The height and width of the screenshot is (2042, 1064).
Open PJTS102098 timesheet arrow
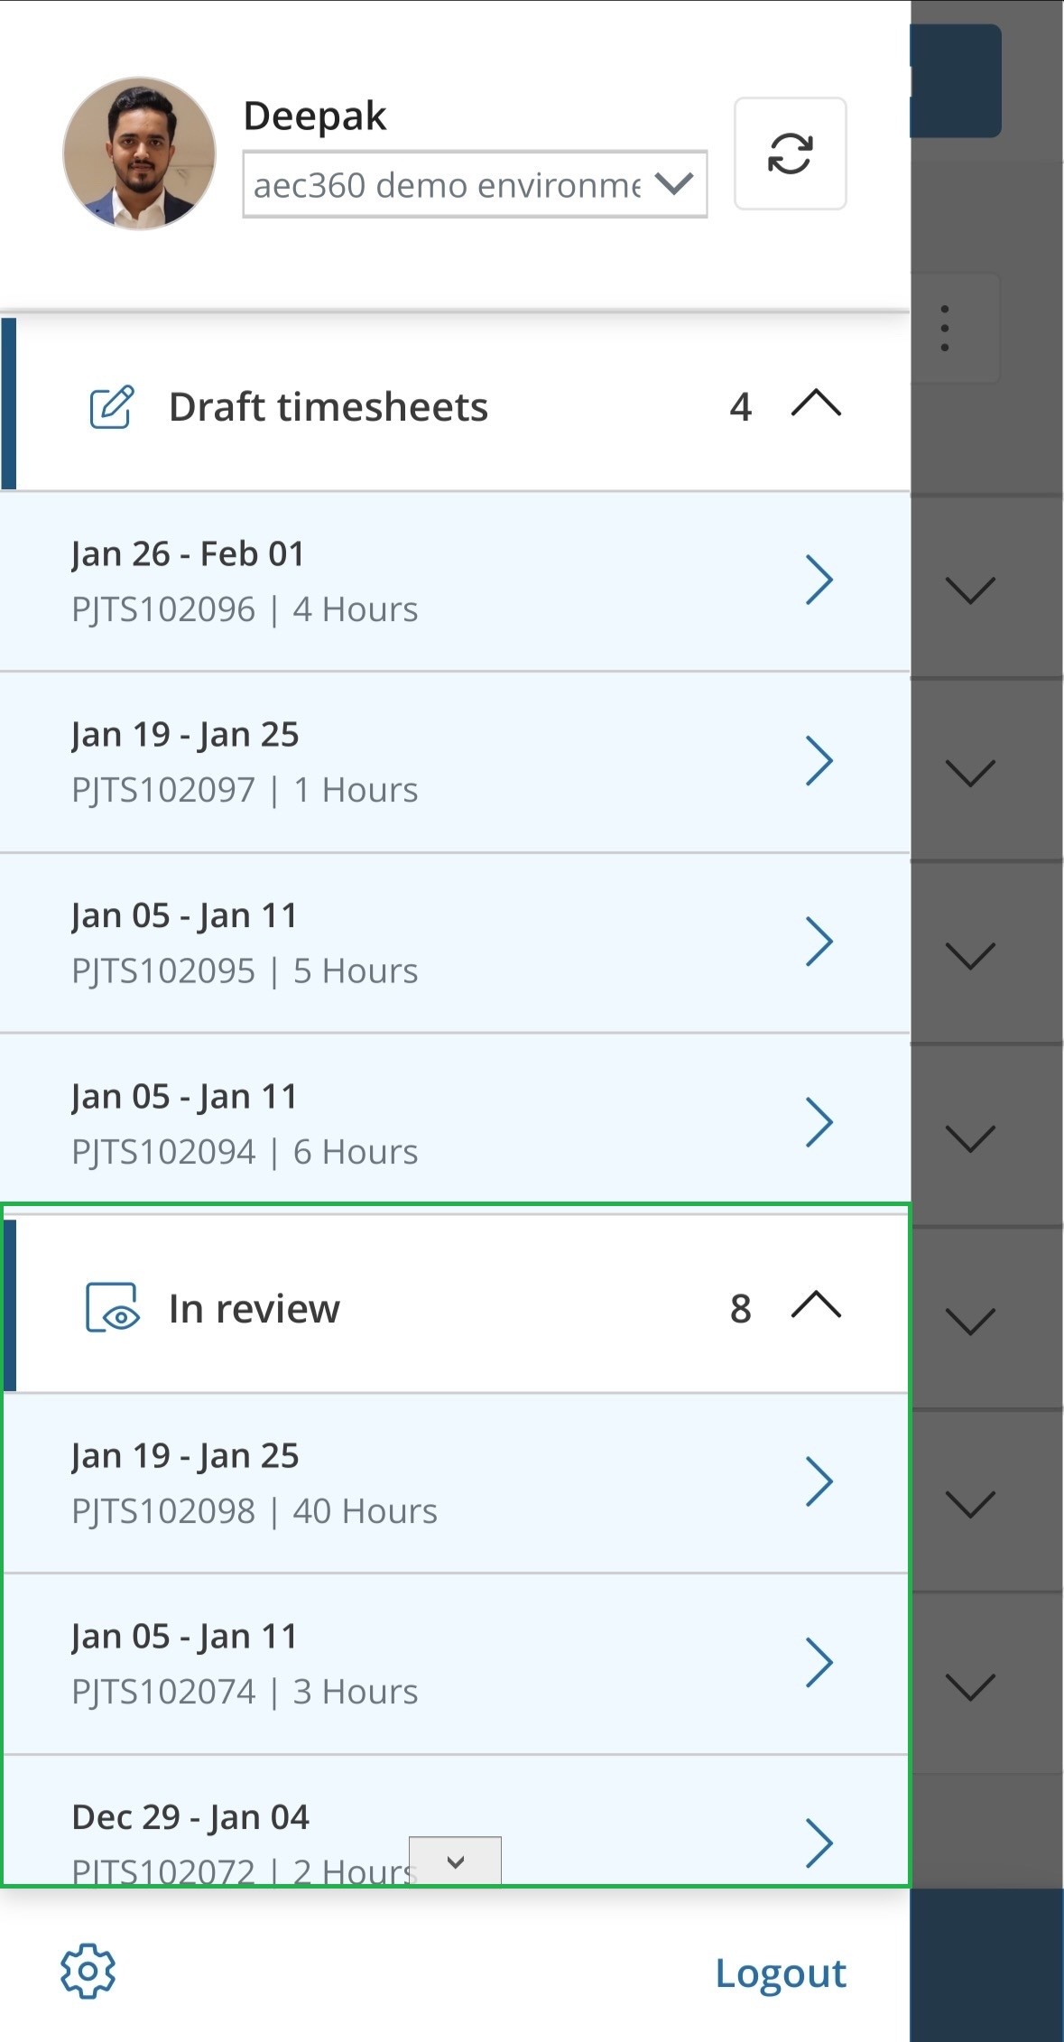point(819,1481)
